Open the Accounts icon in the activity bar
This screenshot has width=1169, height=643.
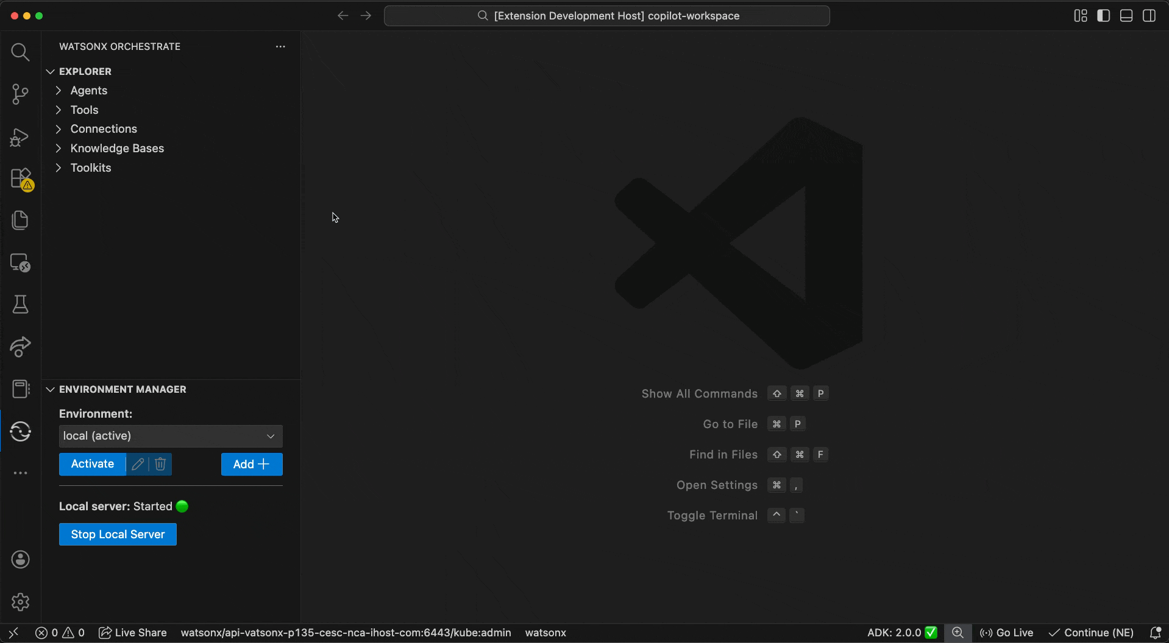click(x=20, y=559)
